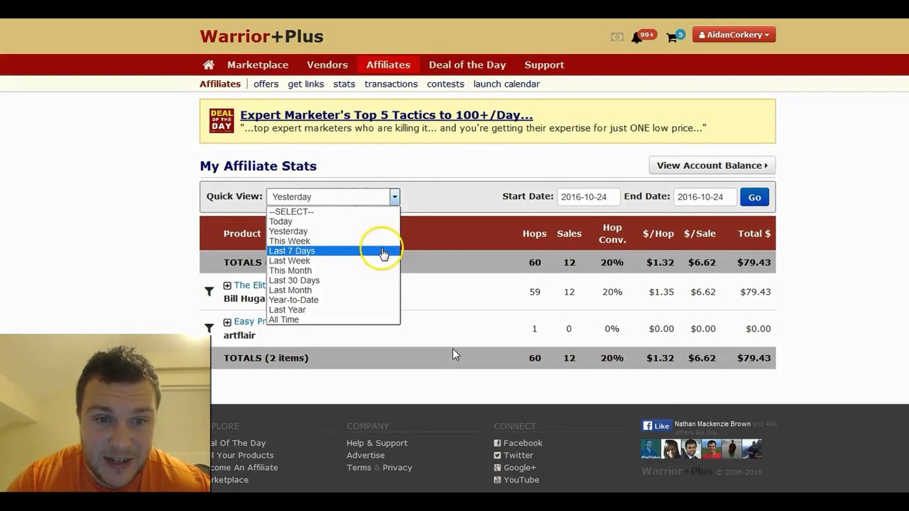This screenshot has width=909, height=511.
Task: Filter by The Elite product funnel icon
Action: click(209, 291)
